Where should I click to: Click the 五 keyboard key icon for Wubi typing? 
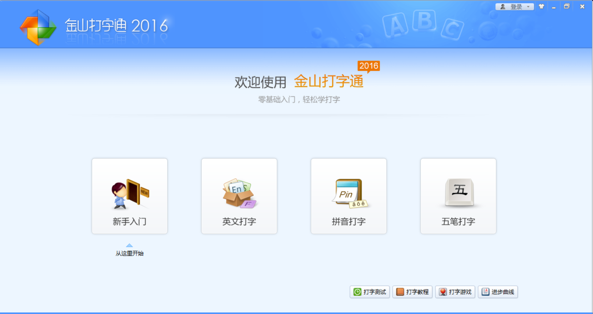[x=458, y=192]
